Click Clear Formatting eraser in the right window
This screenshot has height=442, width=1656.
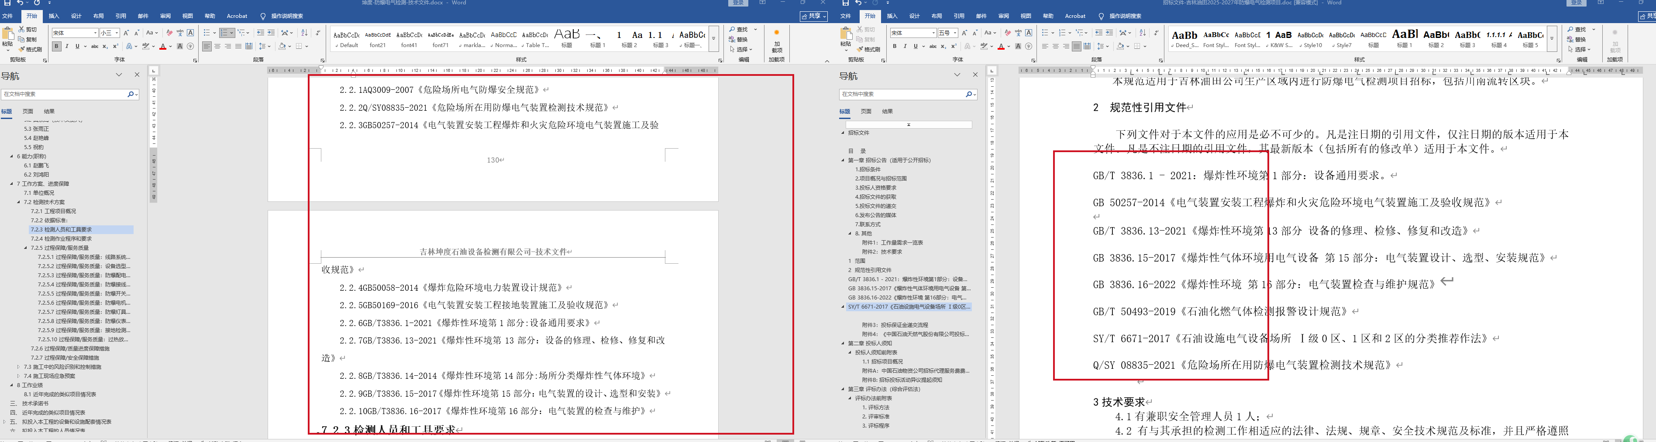tap(1007, 33)
